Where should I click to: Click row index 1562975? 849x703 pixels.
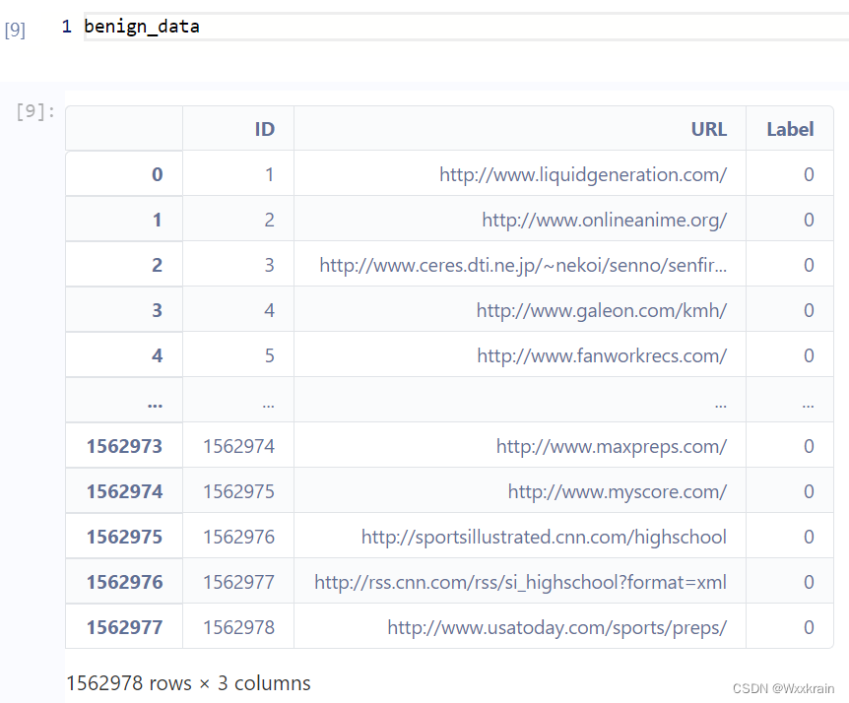(124, 537)
